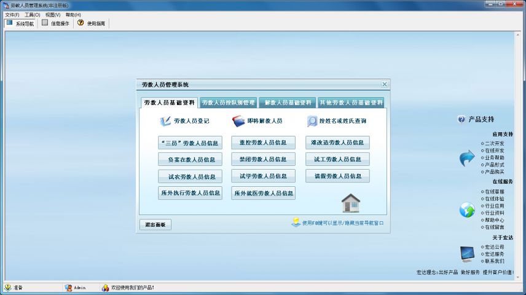The height and width of the screenshot is (295, 526).
Task: Click the magnifier icon for 按姓名或姓氏查询
Action: 312,121
